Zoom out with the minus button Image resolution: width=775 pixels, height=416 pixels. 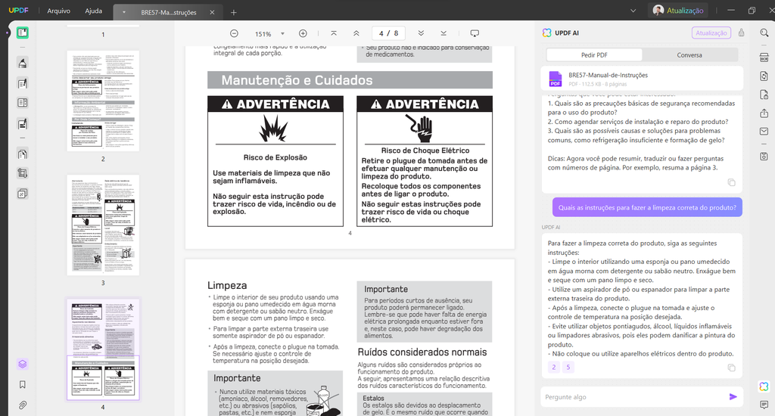(x=235, y=33)
